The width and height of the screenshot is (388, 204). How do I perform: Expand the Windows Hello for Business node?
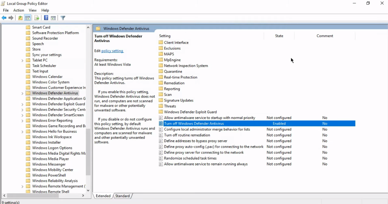22,132
